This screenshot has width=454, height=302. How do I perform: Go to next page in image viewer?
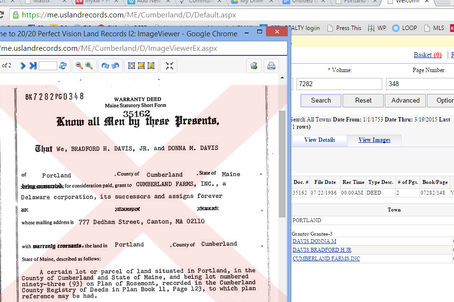[23, 66]
